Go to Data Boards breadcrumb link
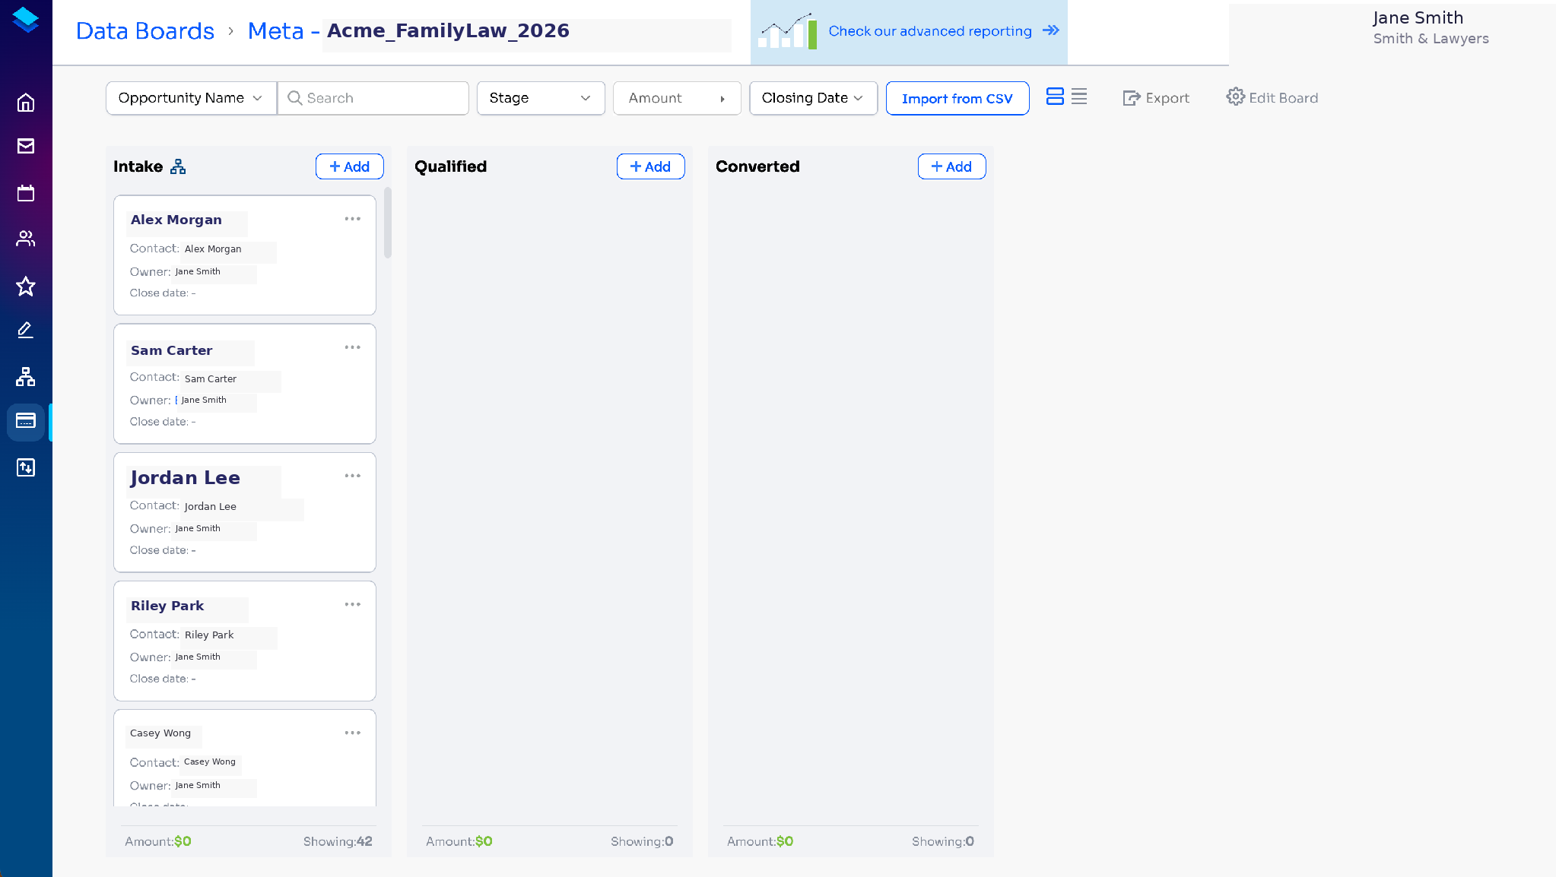The height and width of the screenshot is (877, 1556). pyautogui.click(x=145, y=31)
